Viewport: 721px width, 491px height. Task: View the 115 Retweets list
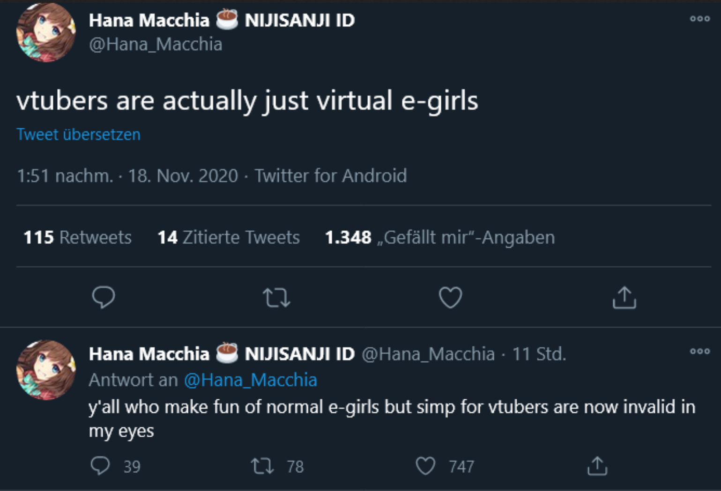[x=78, y=237]
